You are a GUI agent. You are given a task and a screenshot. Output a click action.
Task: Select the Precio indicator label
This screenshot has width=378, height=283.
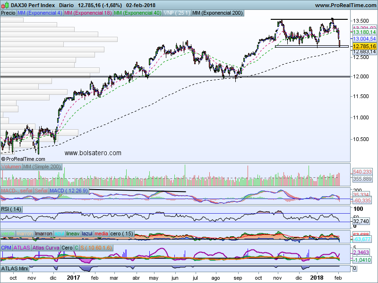coord(8,13)
